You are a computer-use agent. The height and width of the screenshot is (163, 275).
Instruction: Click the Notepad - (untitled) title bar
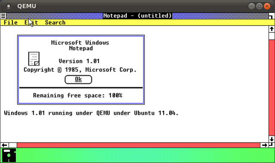tap(137, 16)
